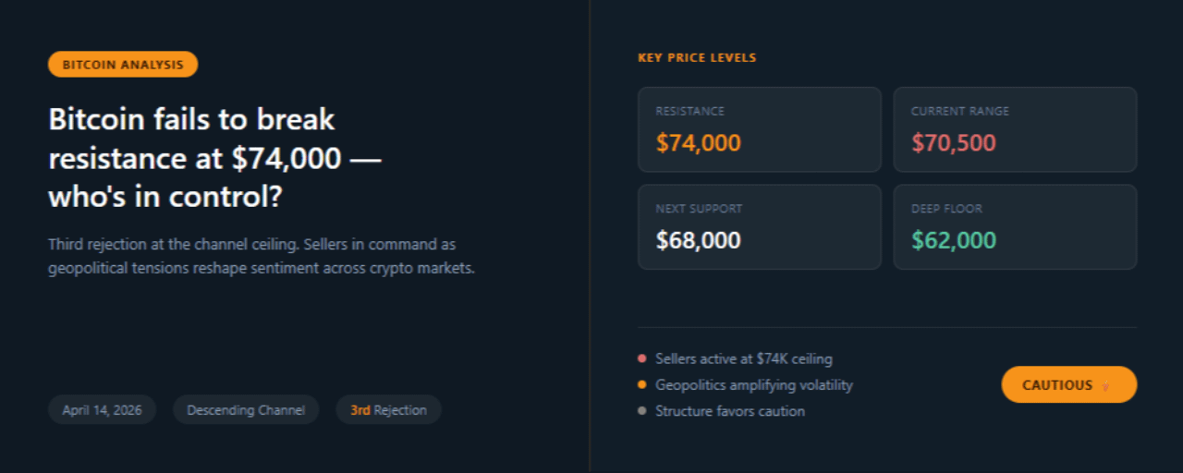Click the Third rejection subtitle paragraph
The image size is (1183, 473).
[x=261, y=257]
